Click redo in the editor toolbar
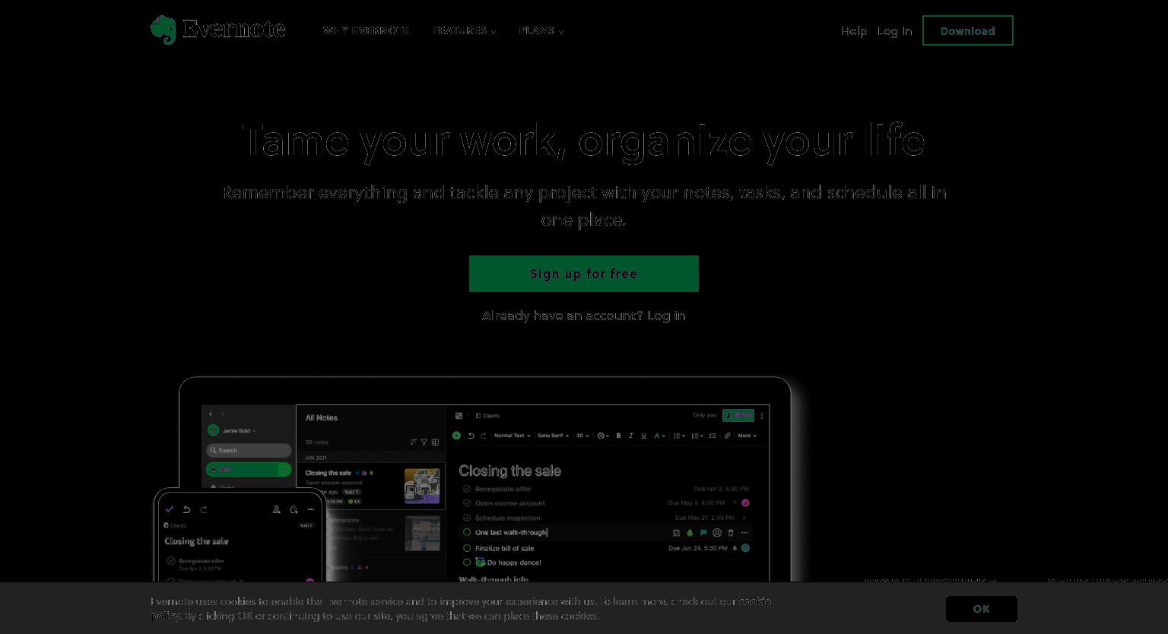 484,436
